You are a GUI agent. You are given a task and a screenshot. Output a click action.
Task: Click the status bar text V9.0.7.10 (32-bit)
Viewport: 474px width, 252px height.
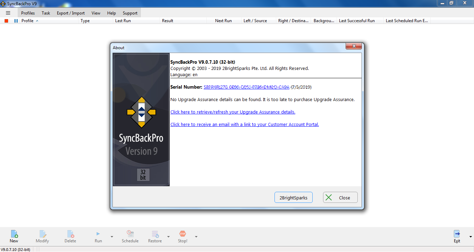(x=16, y=250)
